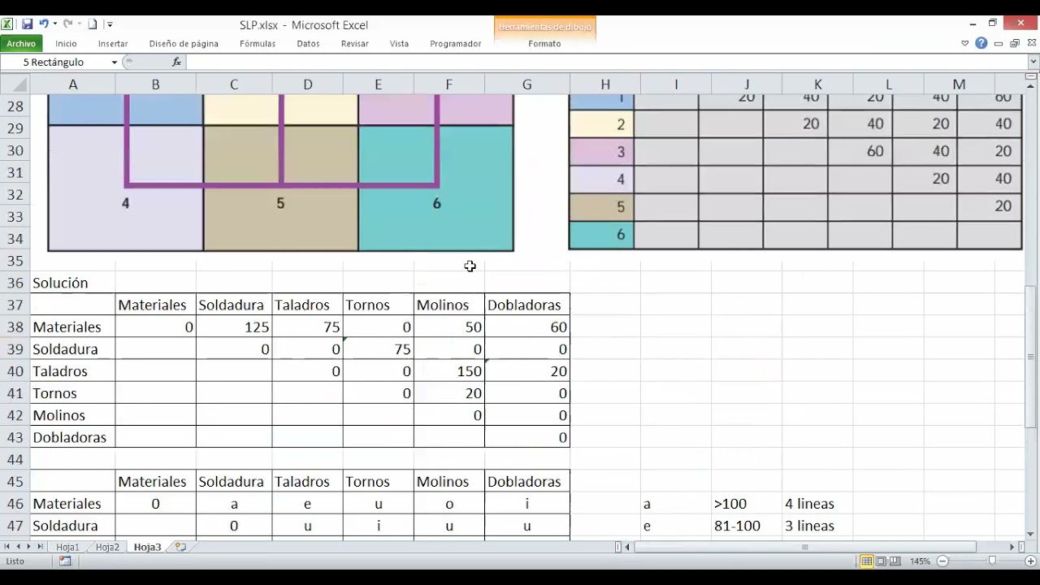Go to first sheet navigation arrow
Screen dimensions: 1040x585
(8, 548)
